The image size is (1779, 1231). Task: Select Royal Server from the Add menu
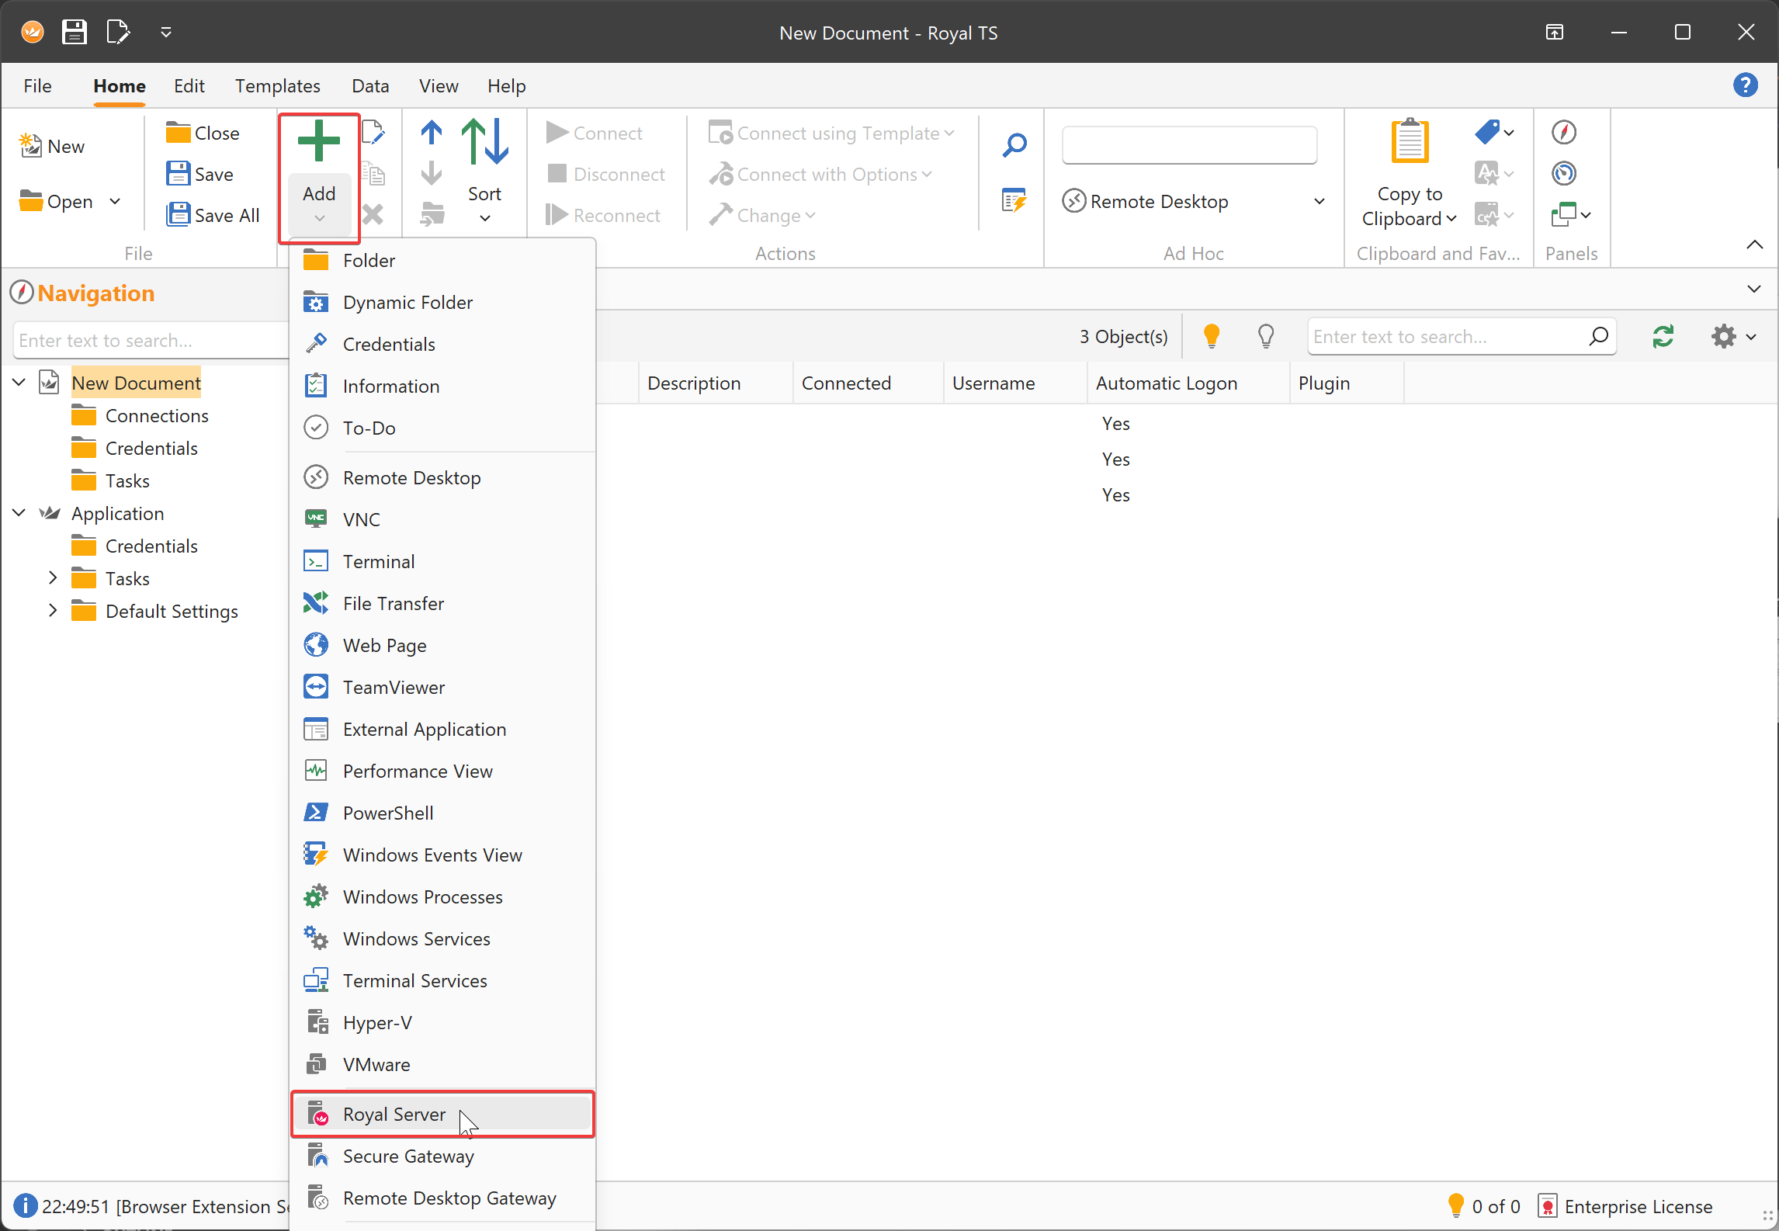click(x=443, y=1114)
